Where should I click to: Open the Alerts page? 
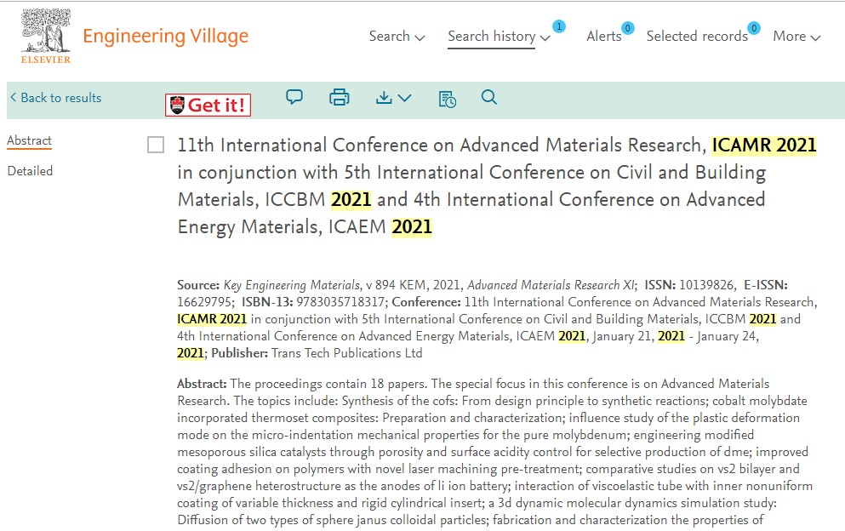pyautogui.click(x=603, y=37)
